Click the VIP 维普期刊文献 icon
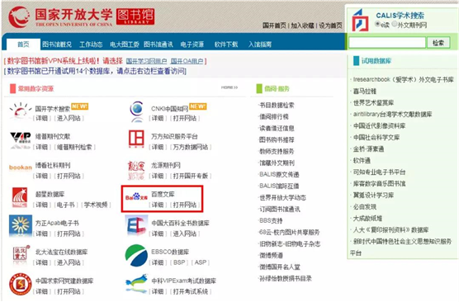The height and width of the screenshot is (302, 459). coord(21,139)
